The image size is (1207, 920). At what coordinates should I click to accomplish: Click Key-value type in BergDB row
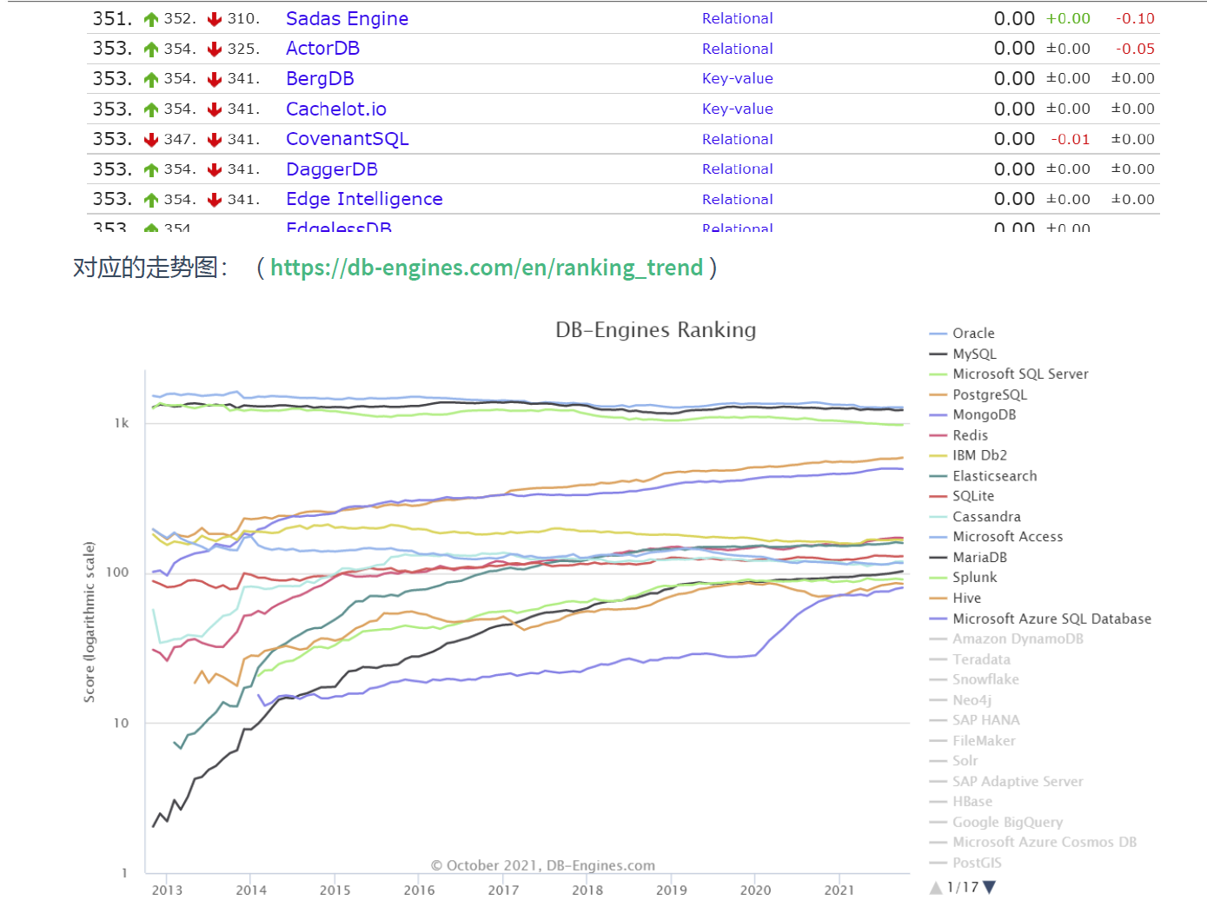pos(737,78)
